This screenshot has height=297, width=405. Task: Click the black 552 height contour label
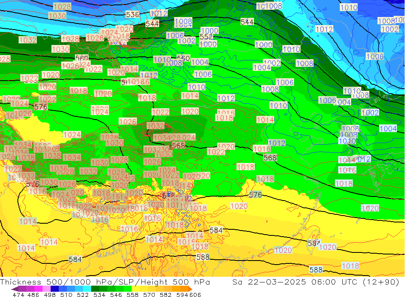(x=206, y=37)
